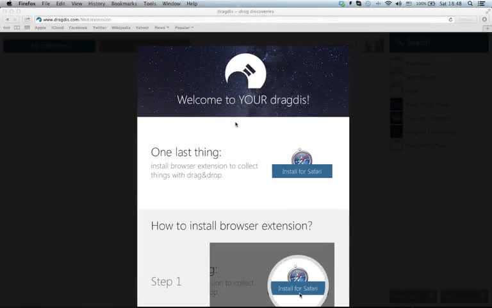Open the Window menu
492x308 pixels.
tap(171, 4)
